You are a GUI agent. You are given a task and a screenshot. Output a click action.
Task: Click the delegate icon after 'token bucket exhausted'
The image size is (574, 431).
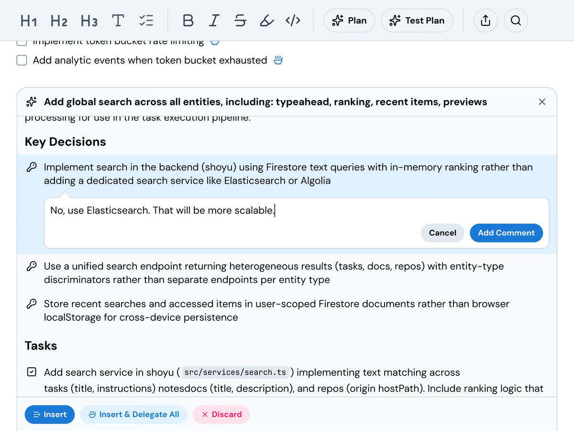[x=278, y=60]
